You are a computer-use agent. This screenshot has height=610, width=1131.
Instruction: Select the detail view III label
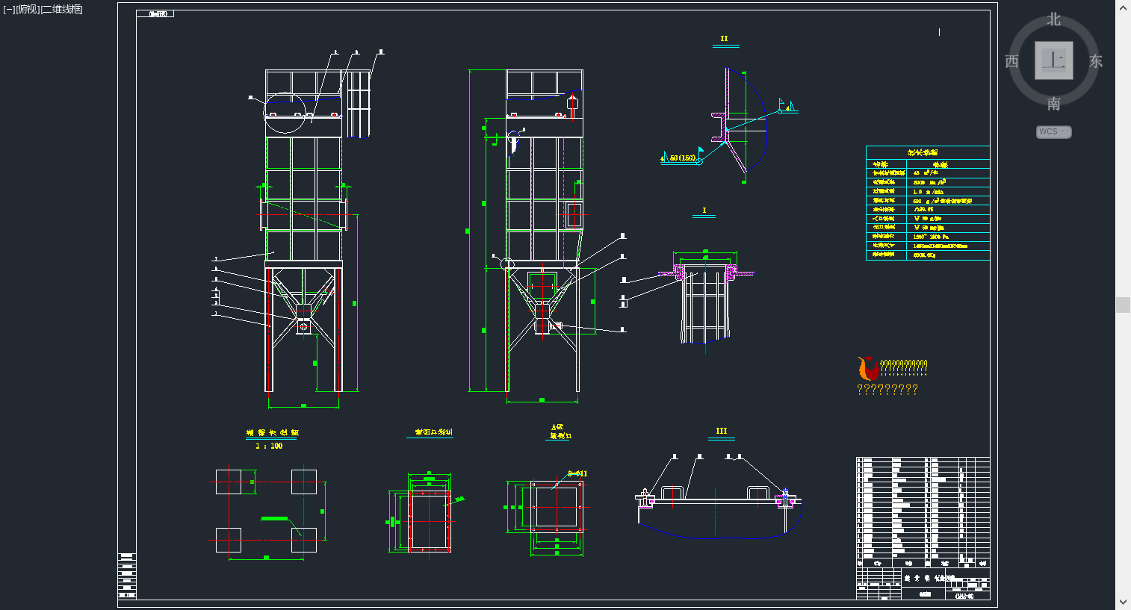point(721,431)
